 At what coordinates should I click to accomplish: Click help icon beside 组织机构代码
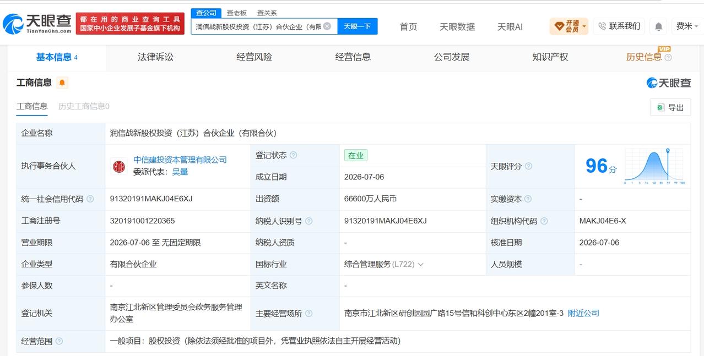pyautogui.click(x=544, y=221)
